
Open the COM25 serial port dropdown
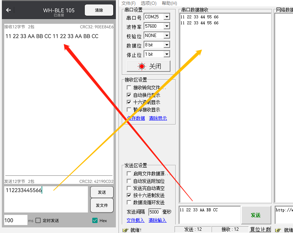(x=167, y=17)
